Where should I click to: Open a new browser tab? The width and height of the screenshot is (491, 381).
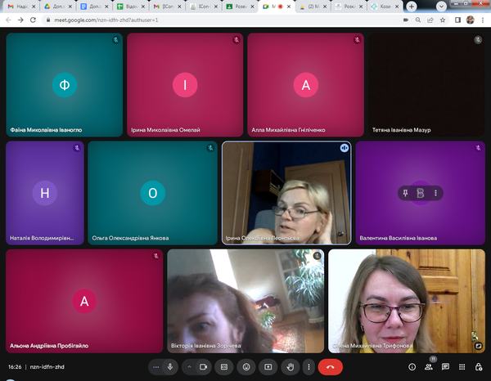[x=412, y=6]
